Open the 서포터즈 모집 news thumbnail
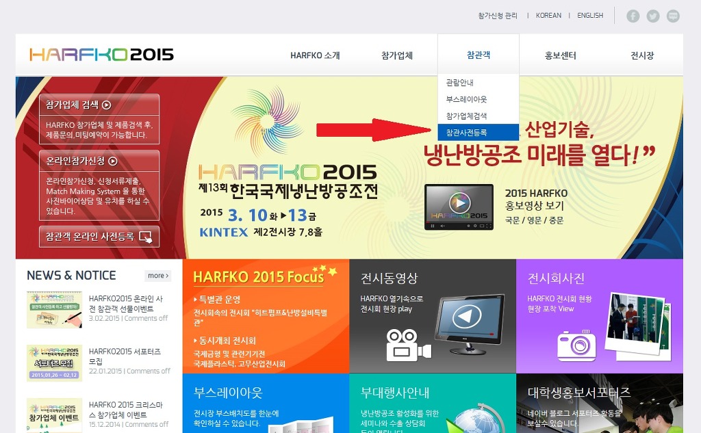This screenshot has height=433, width=701. (x=54, y=363)
